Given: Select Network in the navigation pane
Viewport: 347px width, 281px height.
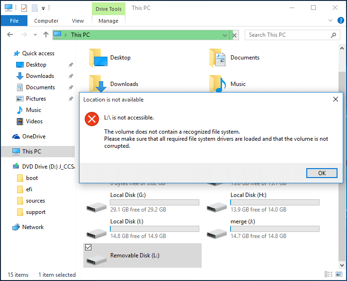Looking at the screenshot, I should pyautogui.click(x=33, y=227).
